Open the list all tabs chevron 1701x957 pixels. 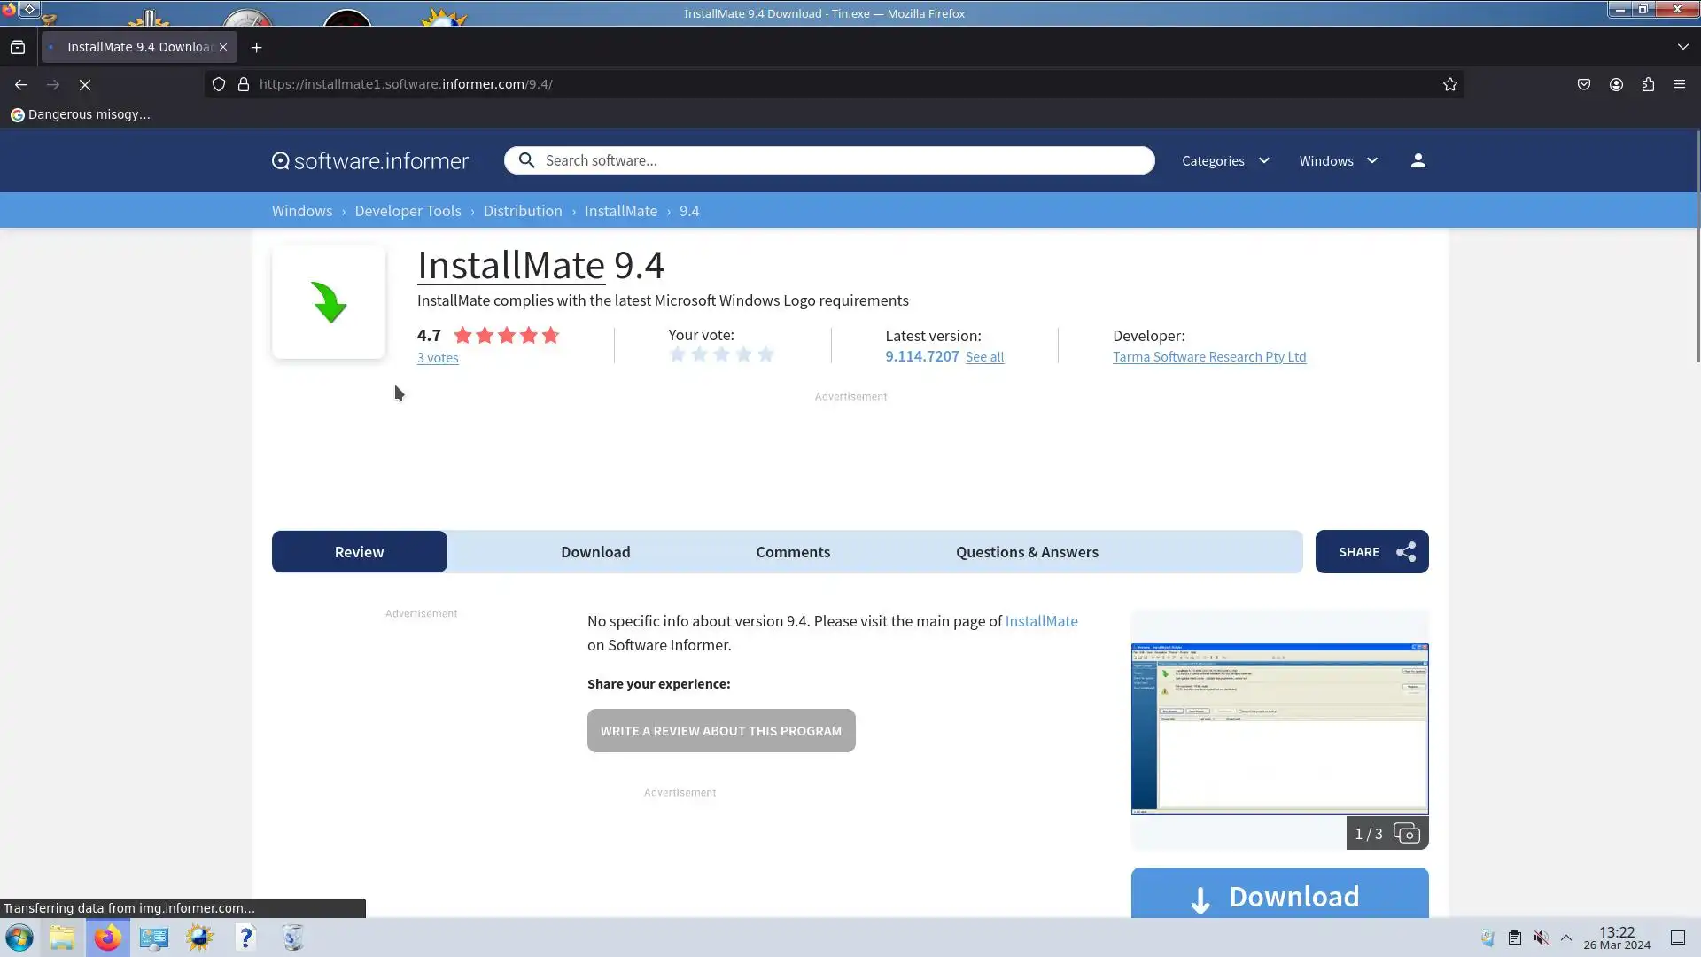pyautogui.click(x=1682, y=47)
